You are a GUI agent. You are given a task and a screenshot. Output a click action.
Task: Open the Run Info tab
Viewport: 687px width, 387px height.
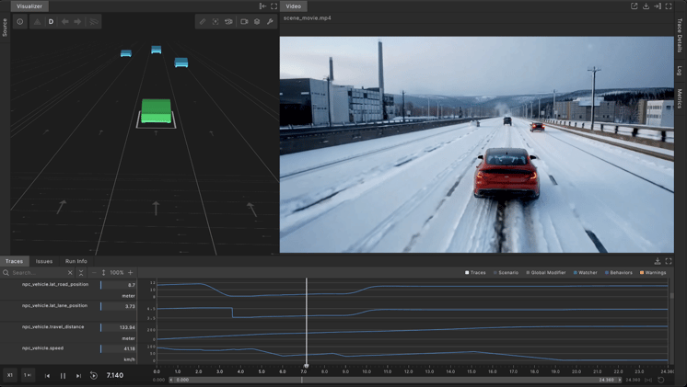click(76, 261)
